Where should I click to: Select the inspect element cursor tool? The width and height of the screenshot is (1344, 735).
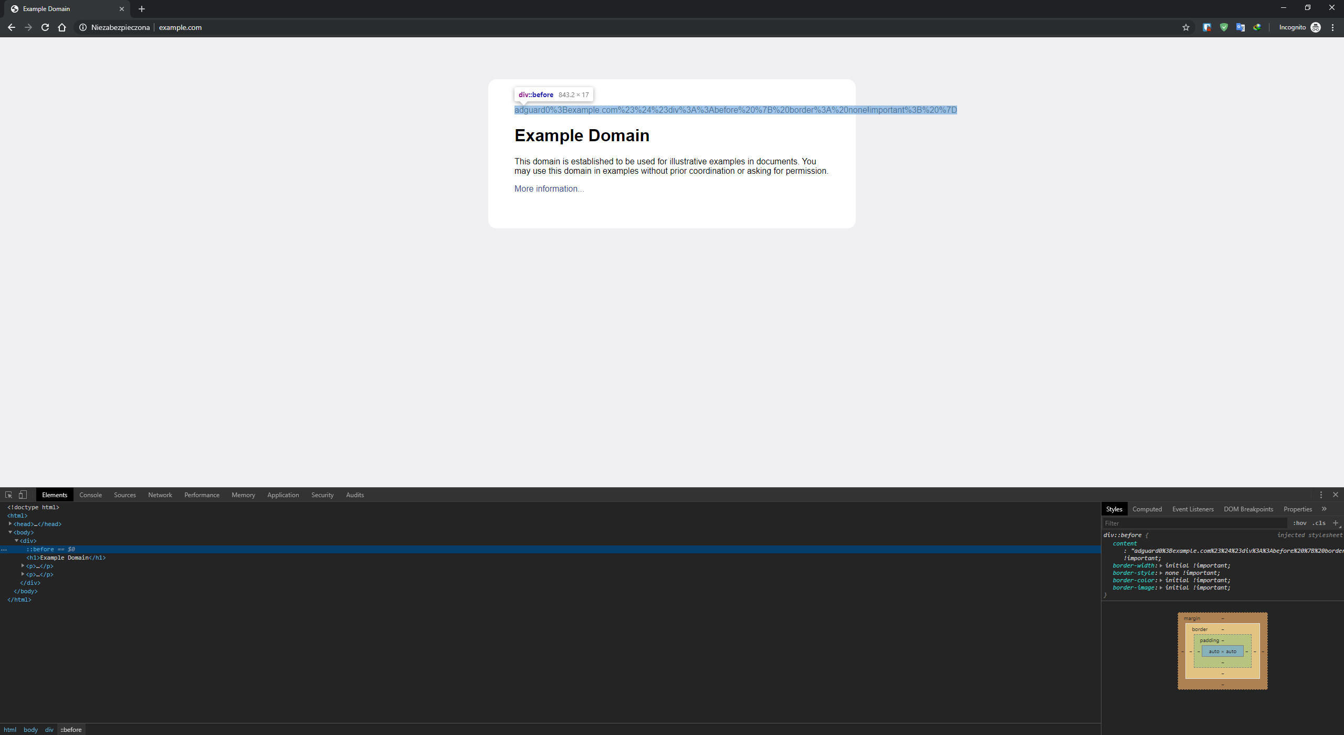pyautogui.click(x=8, y=495)
